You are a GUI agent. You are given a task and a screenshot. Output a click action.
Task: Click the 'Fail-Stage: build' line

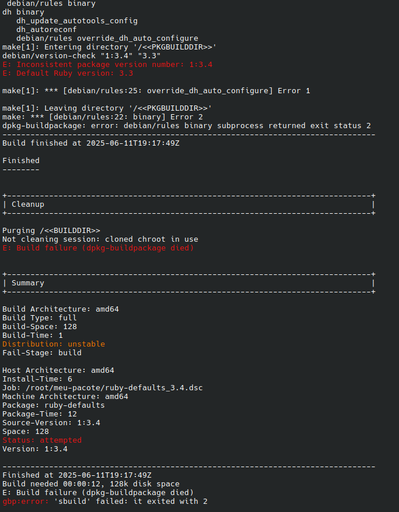coord(42,353)
